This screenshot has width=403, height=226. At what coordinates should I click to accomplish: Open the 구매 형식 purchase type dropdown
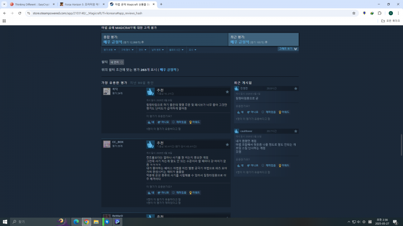coord(127,50)
